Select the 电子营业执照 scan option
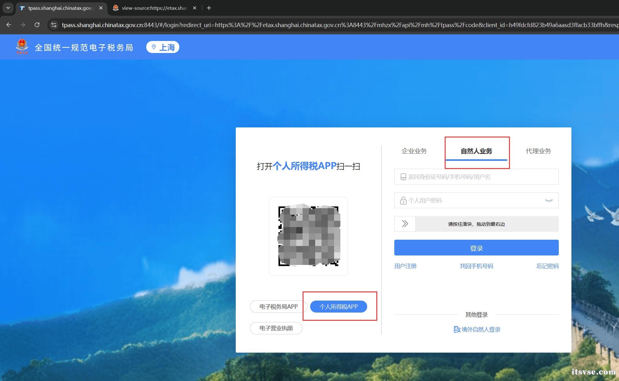The height and width of the screenshot is (381, 619). coord(276,328)
